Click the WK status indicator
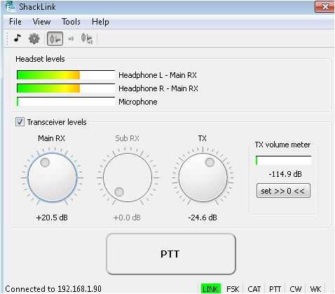 [315, 289]
